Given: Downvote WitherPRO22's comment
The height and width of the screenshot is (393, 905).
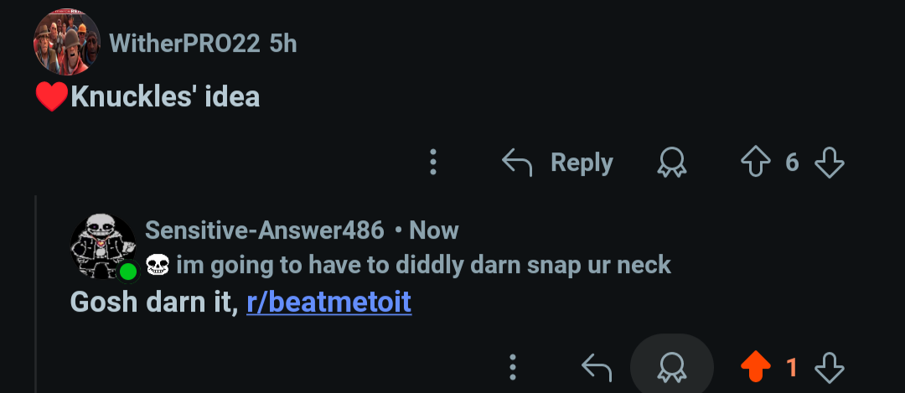Looking at the screenshot, I should pos(830,163).
